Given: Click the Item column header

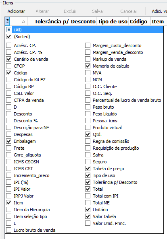Looking at the screenshot, I should click(158, 21).
